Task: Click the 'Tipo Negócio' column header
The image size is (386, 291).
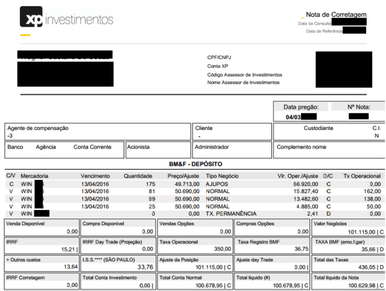Action: coord(223,176)
